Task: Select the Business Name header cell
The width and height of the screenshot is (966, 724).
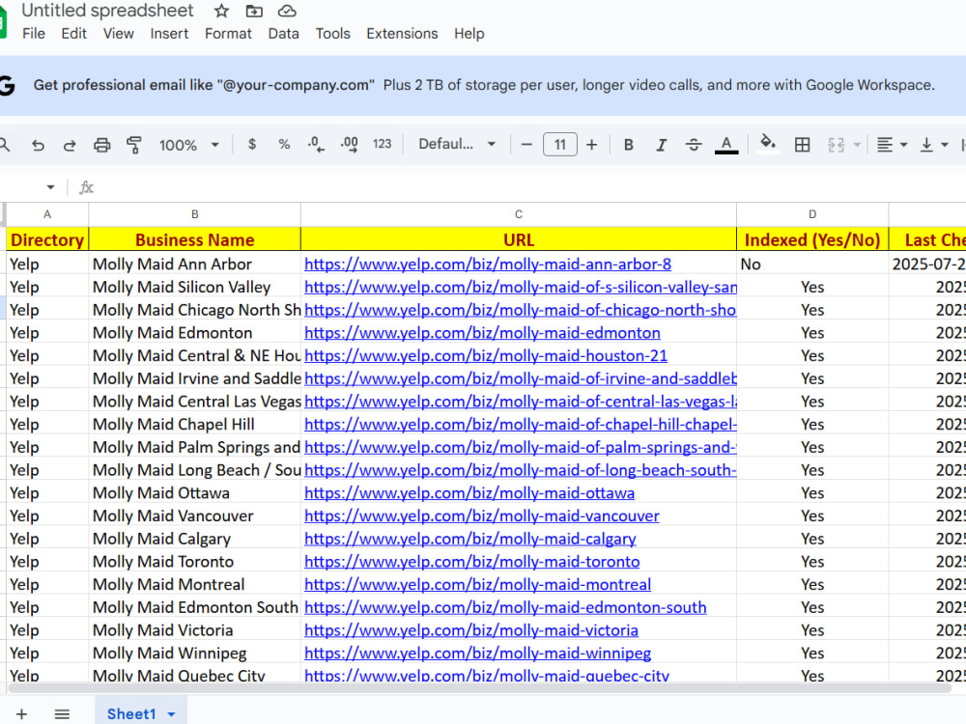Action: point(195,239)
